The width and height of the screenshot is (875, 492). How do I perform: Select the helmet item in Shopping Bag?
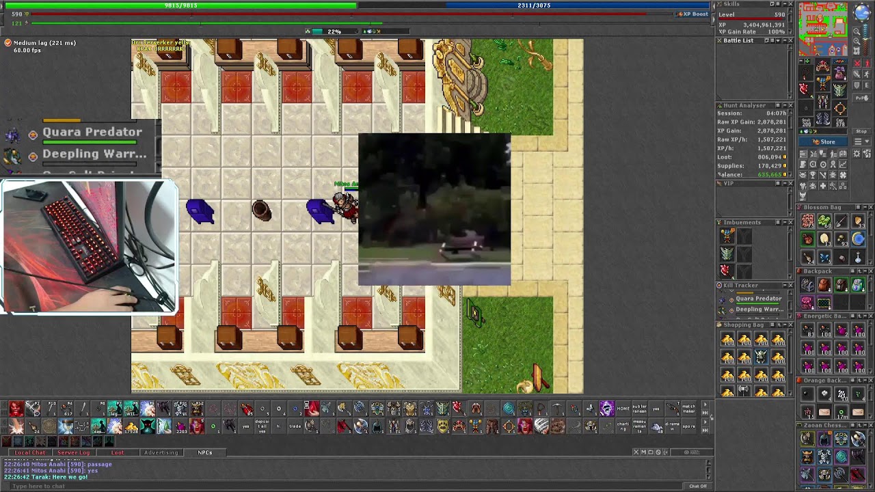pos(761,356)
